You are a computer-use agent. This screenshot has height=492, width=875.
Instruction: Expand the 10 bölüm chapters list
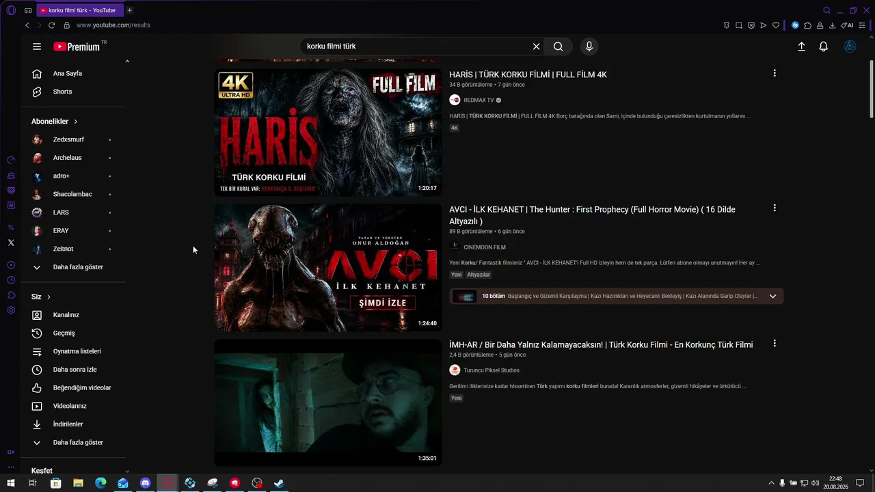click(x=772, y=297)
